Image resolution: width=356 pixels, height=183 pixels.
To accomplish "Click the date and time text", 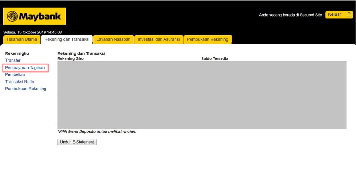I will 33,33.
